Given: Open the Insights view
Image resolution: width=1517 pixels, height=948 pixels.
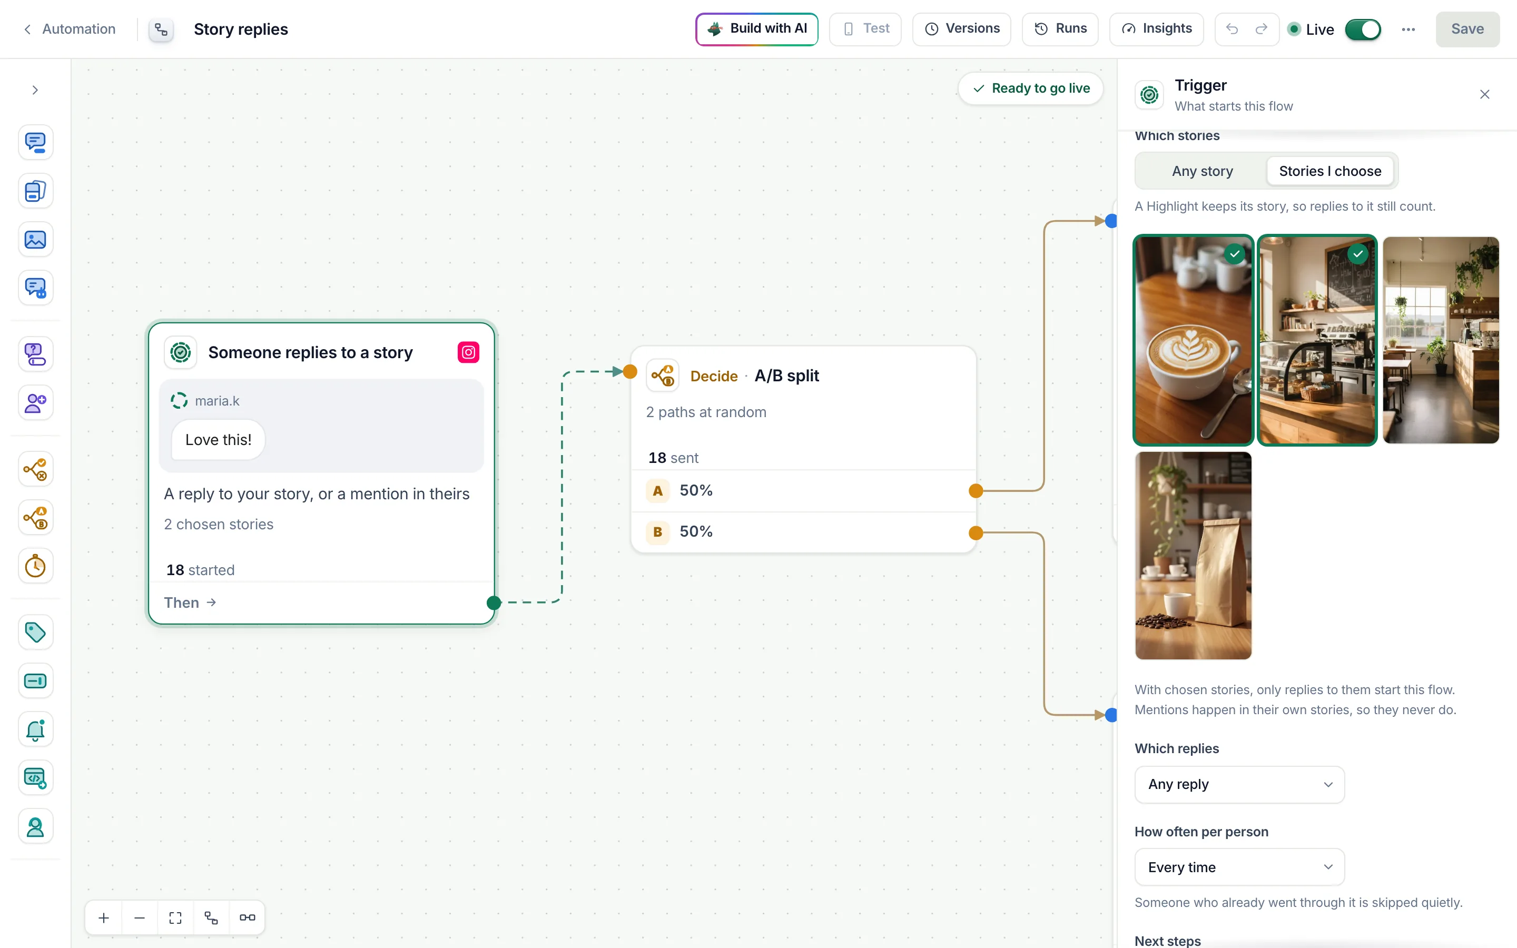Looking at the screenshot, I should [x=1156, y=29].
